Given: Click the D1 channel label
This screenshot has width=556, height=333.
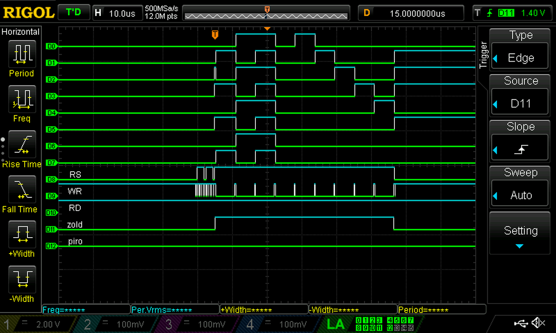Looking at the screenshot, I should (x=51, y=63).
